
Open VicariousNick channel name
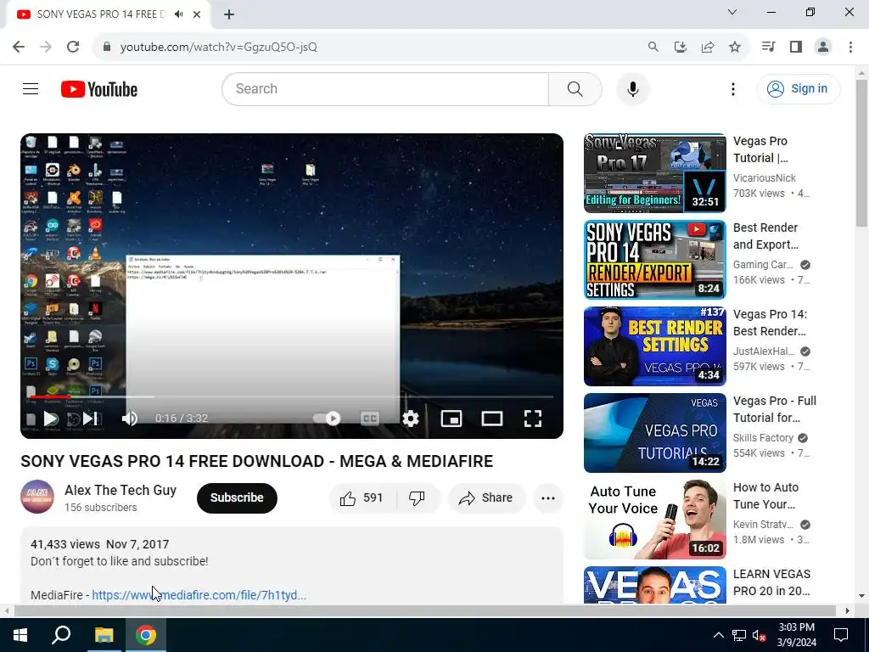point(765,178)
